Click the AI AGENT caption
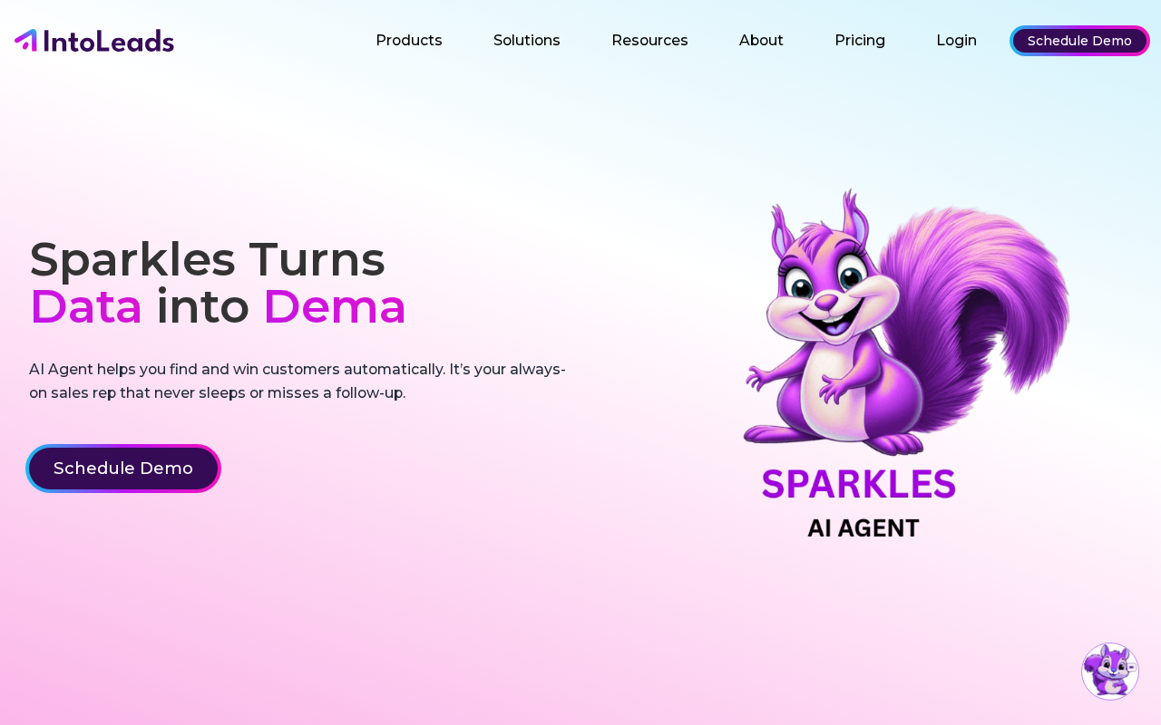This screenshot has height=725, width=1161. pos(863,527)
